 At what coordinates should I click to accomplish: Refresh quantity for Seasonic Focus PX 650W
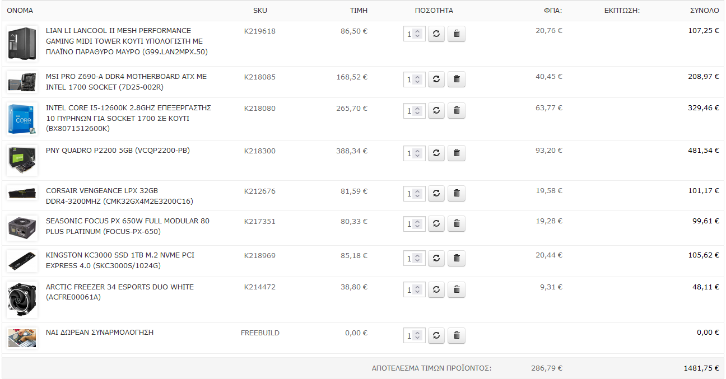tap(436, 223)
